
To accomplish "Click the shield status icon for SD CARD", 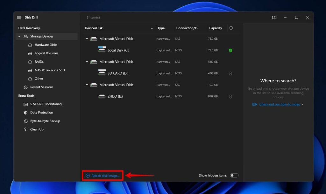I will (x=230, y=73).
